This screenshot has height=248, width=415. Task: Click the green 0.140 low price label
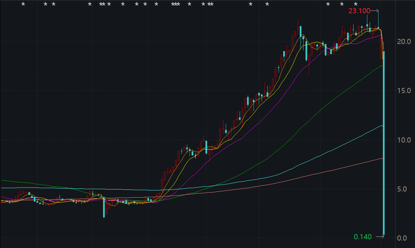363,236
